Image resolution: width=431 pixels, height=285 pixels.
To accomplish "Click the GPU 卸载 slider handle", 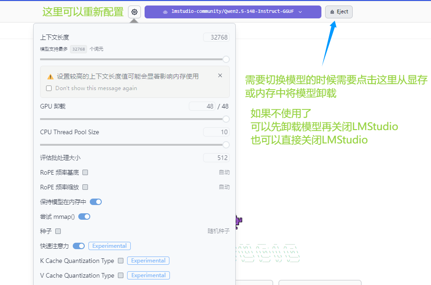I will coord(226,119).
